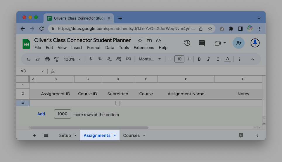Open the zoom 100% dropdown
Viewport: 282px width, 162px height.
pos(72,59)
